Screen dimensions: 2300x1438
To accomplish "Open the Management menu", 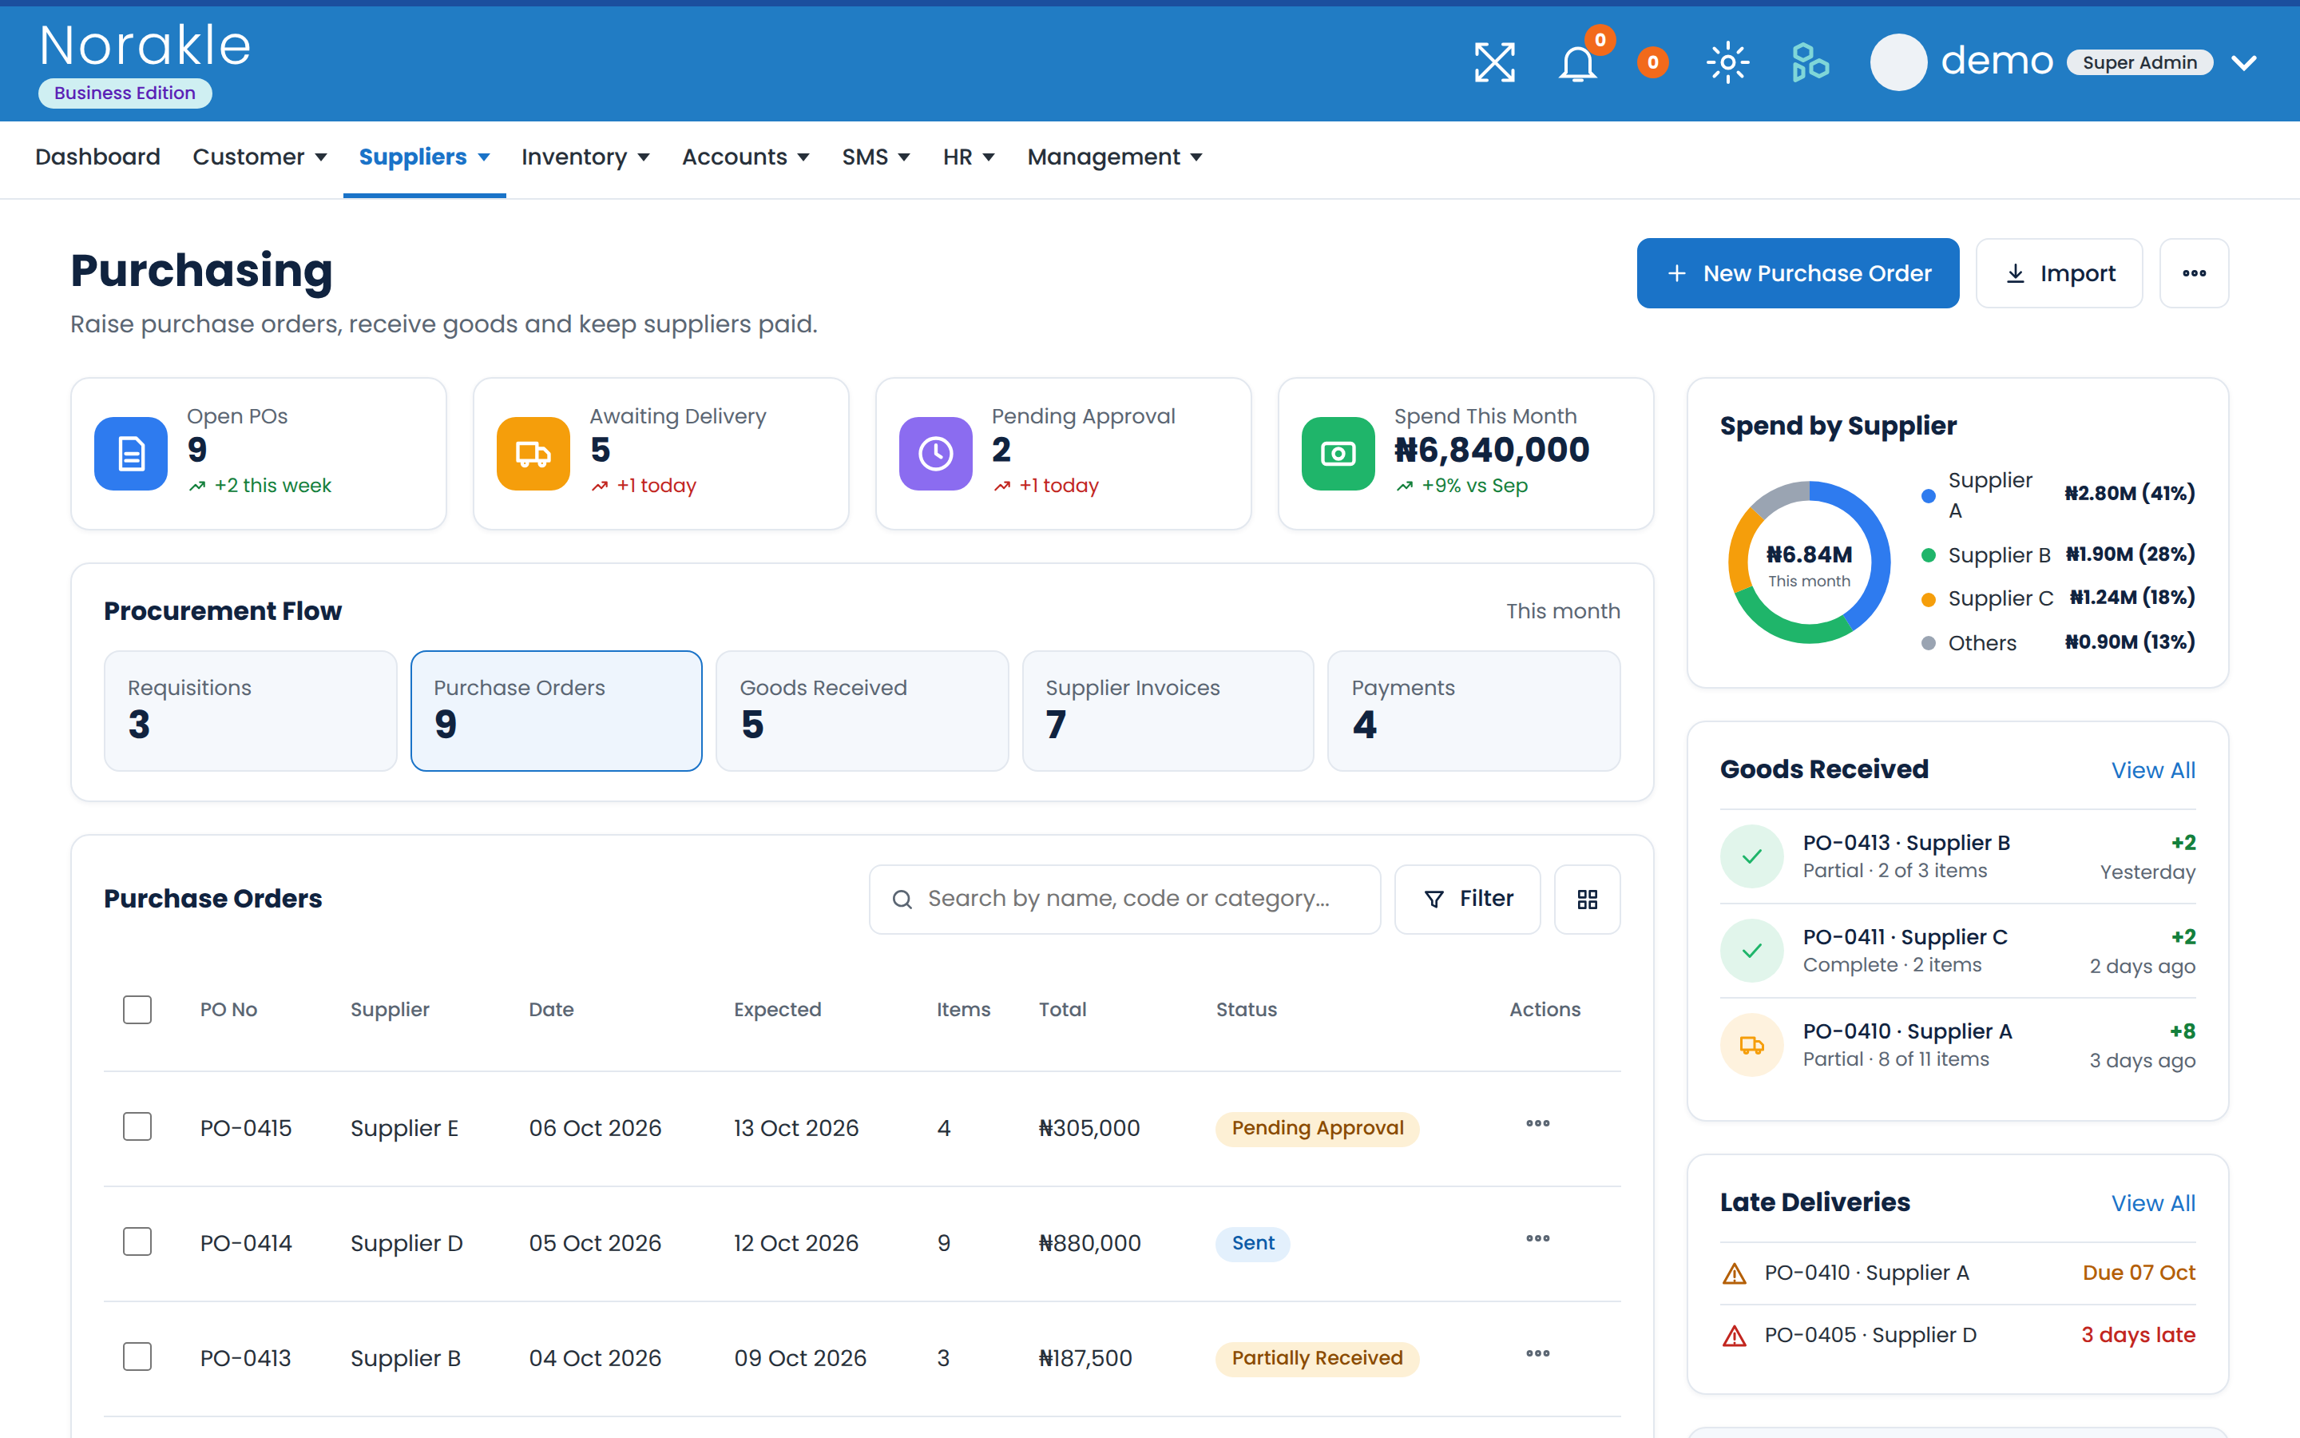I will point(1115,157).
